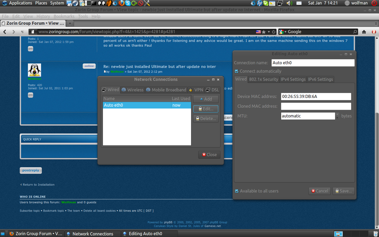Screen dimensions: 379x237
Task: Launch the terminal from top panel
Action: click(x=94, y=3)
